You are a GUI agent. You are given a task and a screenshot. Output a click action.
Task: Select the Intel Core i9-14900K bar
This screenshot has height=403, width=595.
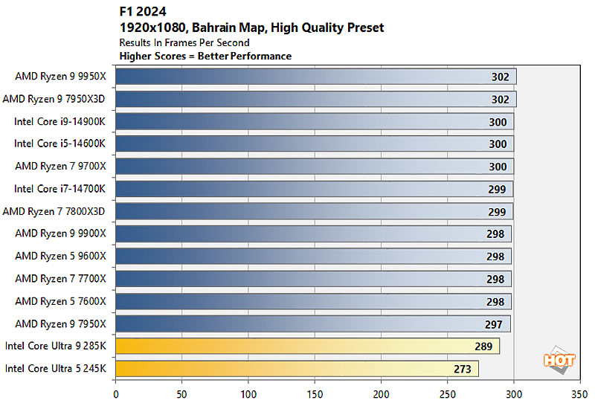tap(314, 122)
